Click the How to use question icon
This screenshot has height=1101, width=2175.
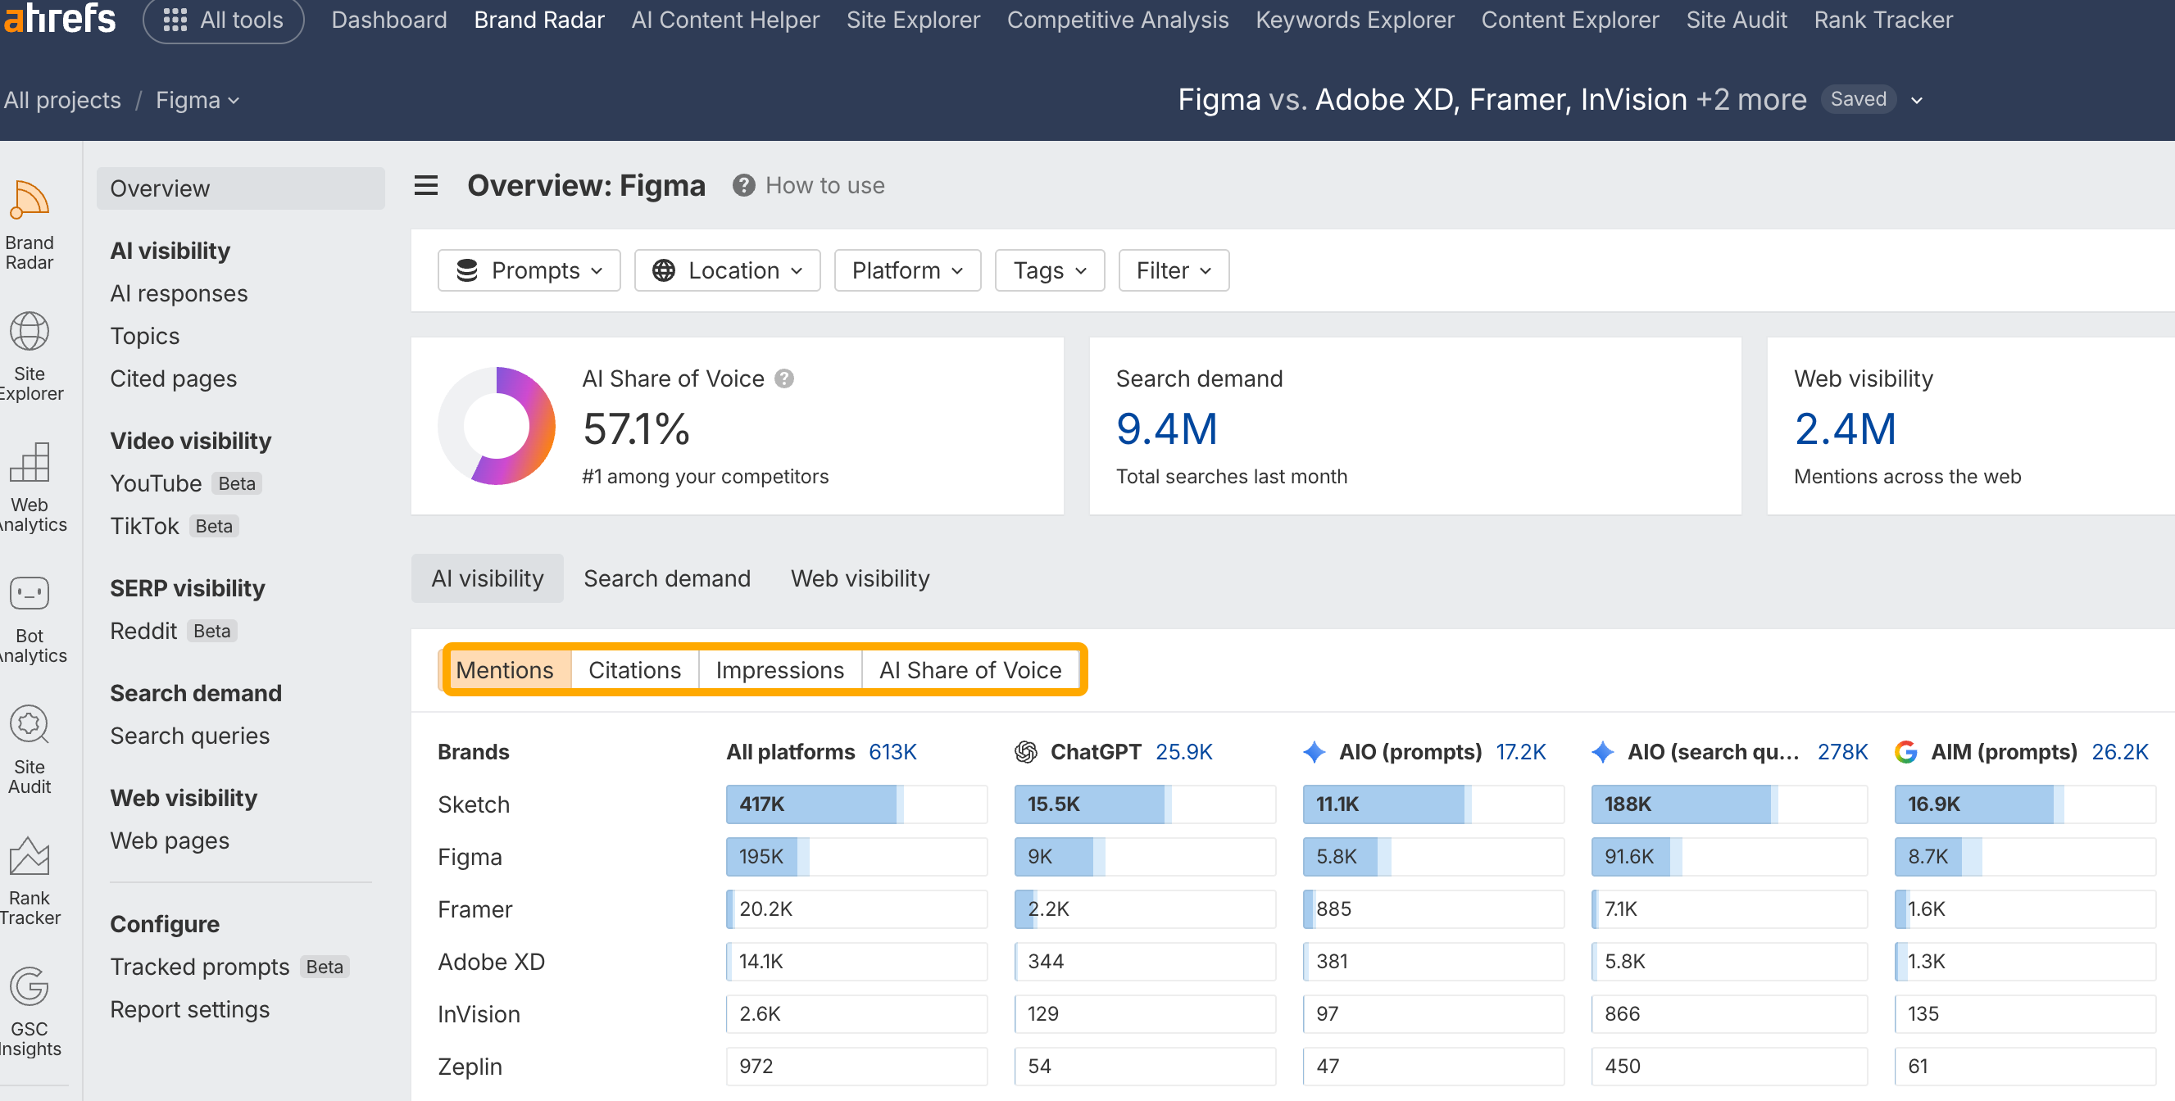pyautogui.click(x=743, y=185)
